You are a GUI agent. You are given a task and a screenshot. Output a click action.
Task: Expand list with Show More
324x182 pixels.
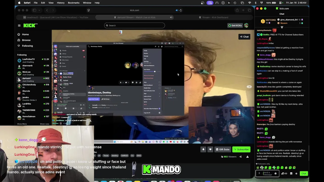(22, 124)
